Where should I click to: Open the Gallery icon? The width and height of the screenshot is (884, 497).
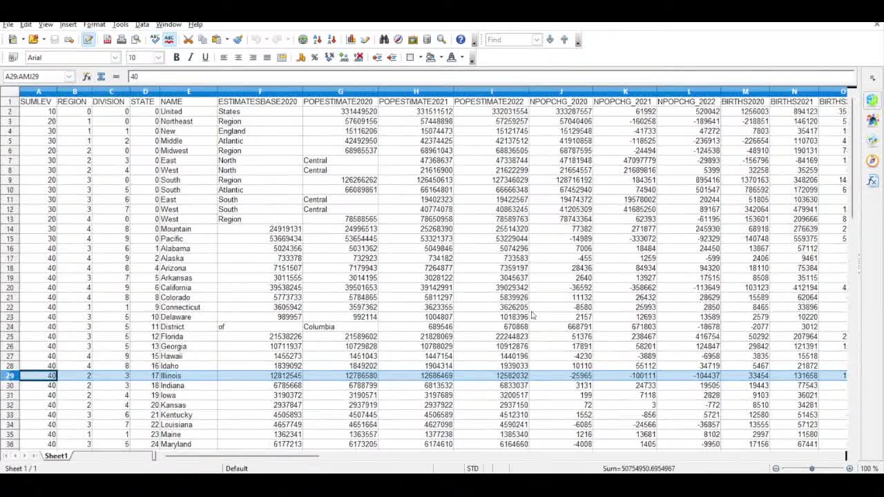pos(413,39)
